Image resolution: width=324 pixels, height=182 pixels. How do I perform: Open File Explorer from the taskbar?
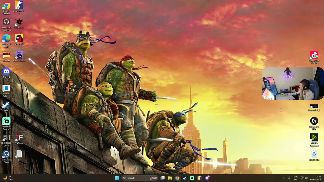click(x=170, y=178)
